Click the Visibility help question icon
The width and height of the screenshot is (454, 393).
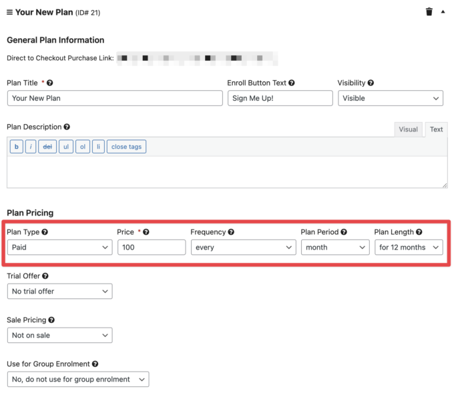click(371, 83)
